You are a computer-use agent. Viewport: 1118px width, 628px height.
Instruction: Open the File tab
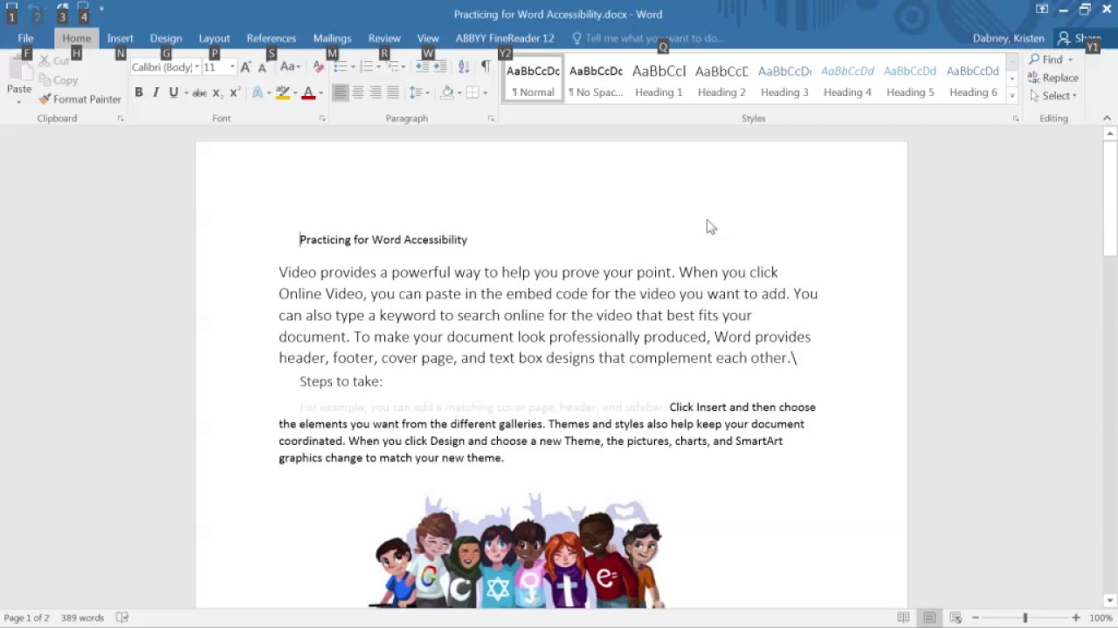pyautogui.click(x=25, y=38)
